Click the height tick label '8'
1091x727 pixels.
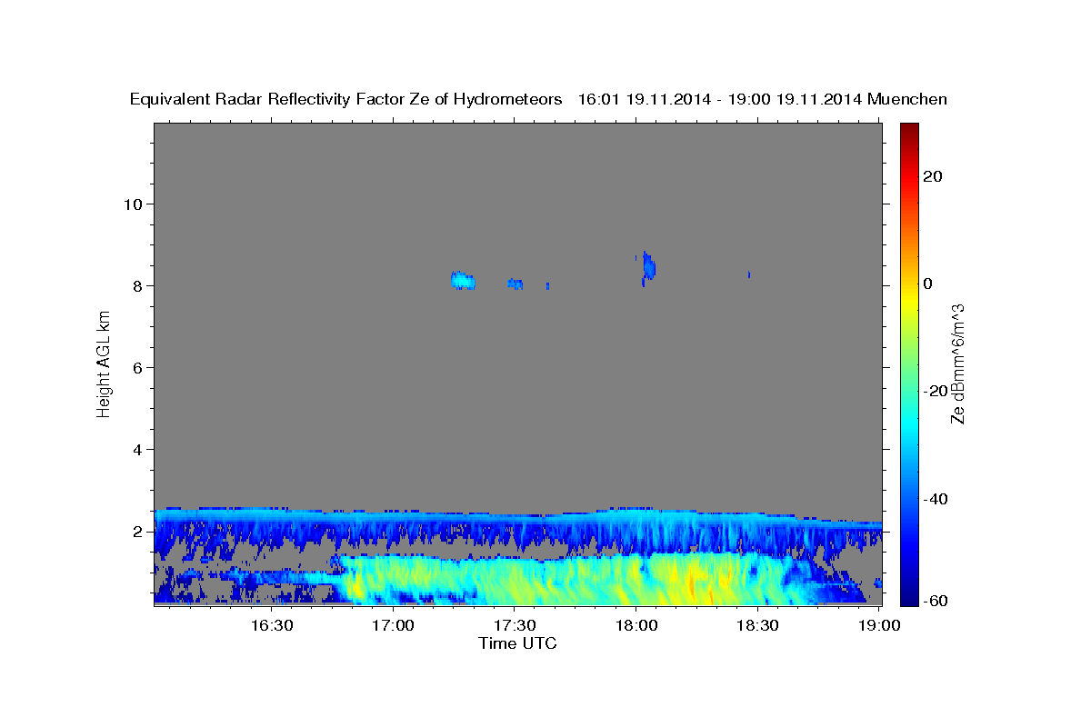tap(136, 285)
